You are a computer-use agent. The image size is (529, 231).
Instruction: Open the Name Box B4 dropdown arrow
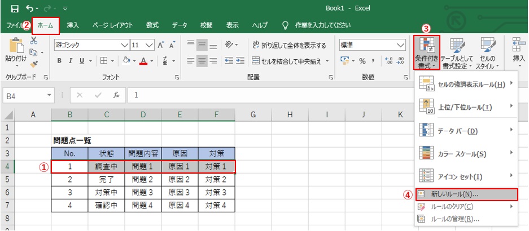coord(50,95)
